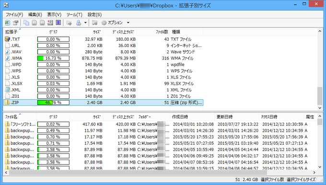Click the blank file icon of .URL
This screenshot has width=326, height=185.
coord(8,46)
